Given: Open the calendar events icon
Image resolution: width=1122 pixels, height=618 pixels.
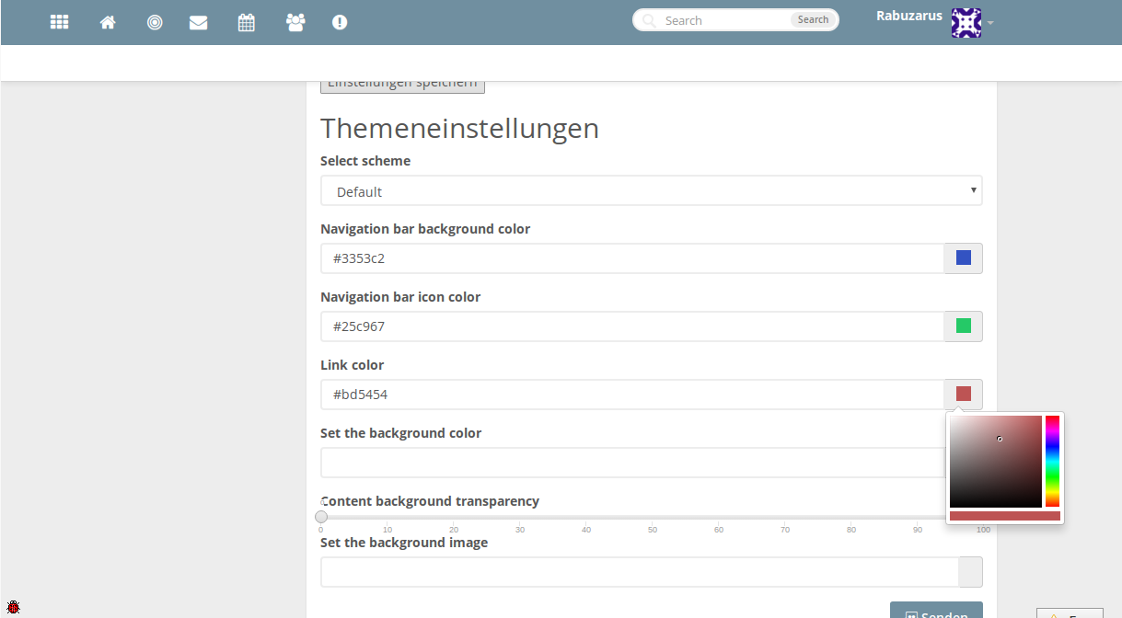Looking at the screenshot, I should 246,22.
